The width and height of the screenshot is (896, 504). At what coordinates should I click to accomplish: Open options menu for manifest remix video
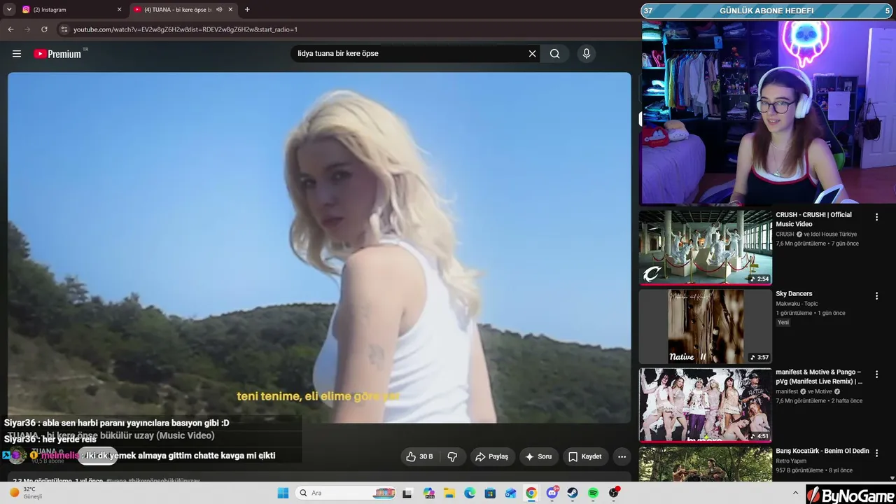(x=876, y=374)
